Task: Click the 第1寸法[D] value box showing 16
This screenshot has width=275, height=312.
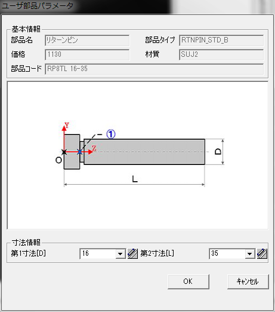Action: coord(98,254)
